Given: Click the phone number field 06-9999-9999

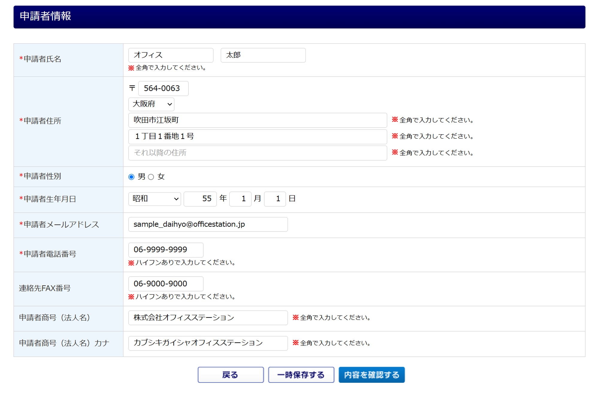Looking at the screenshot, I should [166, 250].
